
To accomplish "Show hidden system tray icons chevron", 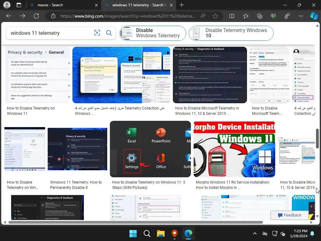I will (x=255, y=233).
